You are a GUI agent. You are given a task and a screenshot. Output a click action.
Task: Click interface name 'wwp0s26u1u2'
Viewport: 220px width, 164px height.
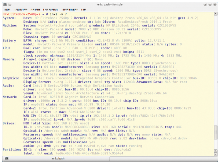(41, 119)
